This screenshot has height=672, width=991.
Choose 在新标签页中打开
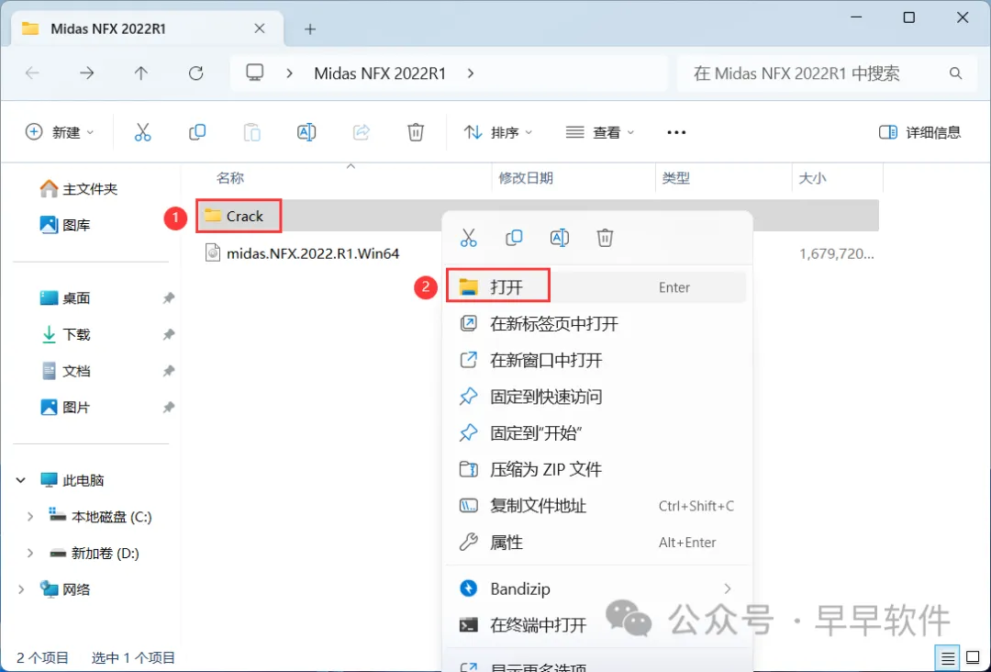point(596,324)
